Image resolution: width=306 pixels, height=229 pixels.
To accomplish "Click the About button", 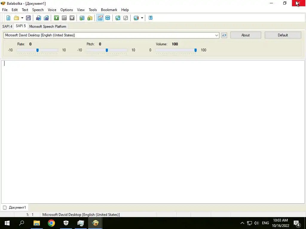I will pyautogui.click(x=246, y=35).
